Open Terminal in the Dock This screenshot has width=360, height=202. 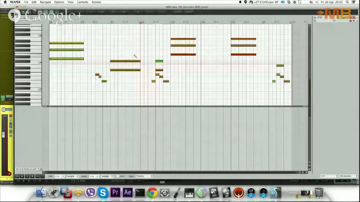(140, 193)
